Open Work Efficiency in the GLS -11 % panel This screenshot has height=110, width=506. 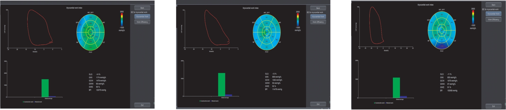(493, 20)
